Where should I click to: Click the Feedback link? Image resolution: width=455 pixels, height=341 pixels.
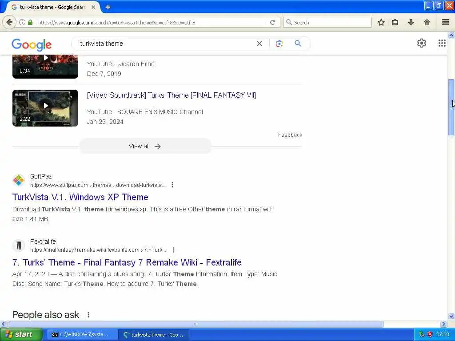pos(290,135)
